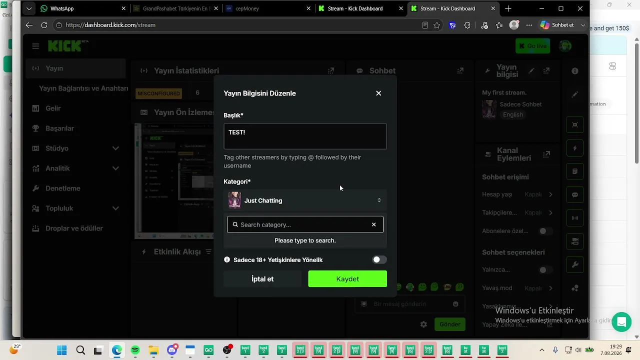
Task: Click the info icon in the right rail
Action: coord(575,71)
